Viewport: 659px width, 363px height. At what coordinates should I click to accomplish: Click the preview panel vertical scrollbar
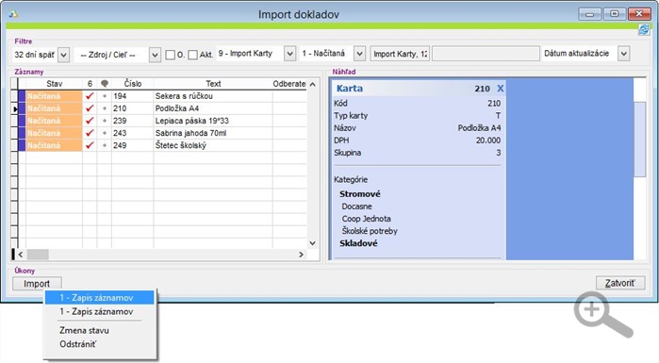click(639, 139)
